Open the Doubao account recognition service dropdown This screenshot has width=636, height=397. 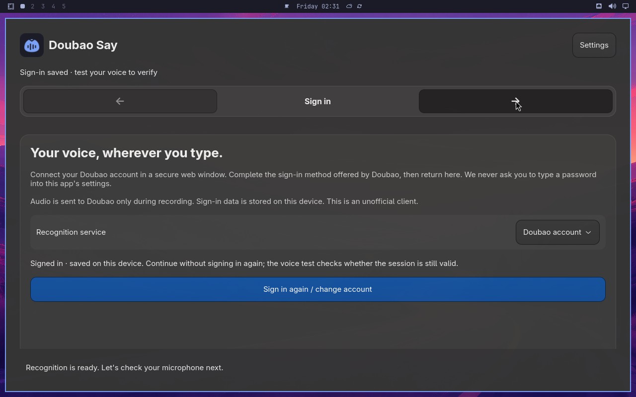557,232
